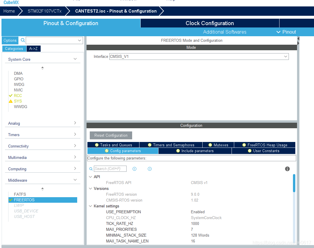Viewport: 314px width, 248px height.
Task: Click the parameters list vertical scrollbar
Action: coord(294,183)
